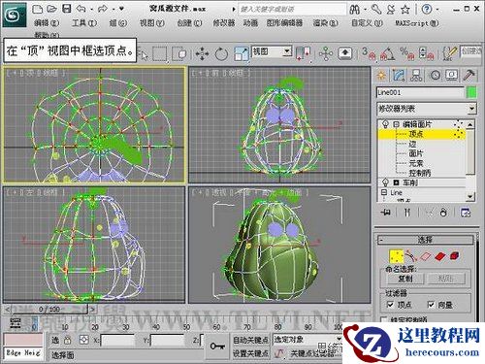Open the Display command panel tab
This screenshot has width=485, height=364.
click(452, 75)
